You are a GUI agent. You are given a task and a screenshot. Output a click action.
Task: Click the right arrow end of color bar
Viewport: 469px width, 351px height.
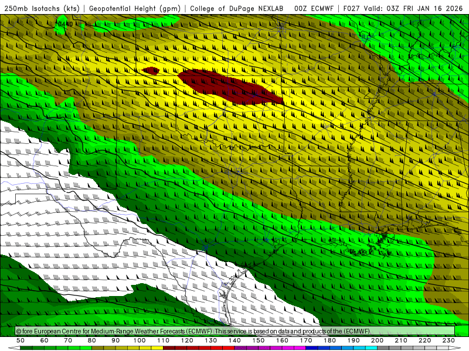(455, 348)
